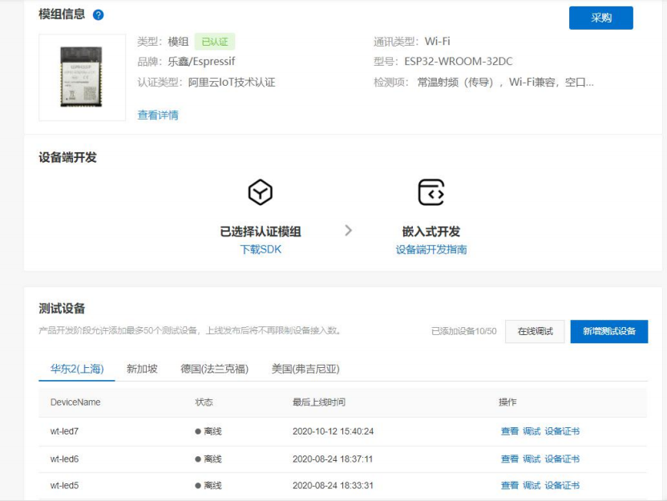Viewport: 667px width, 501px height.
Task: Click the 已认证 certification badge
Action: coord(213,42)
